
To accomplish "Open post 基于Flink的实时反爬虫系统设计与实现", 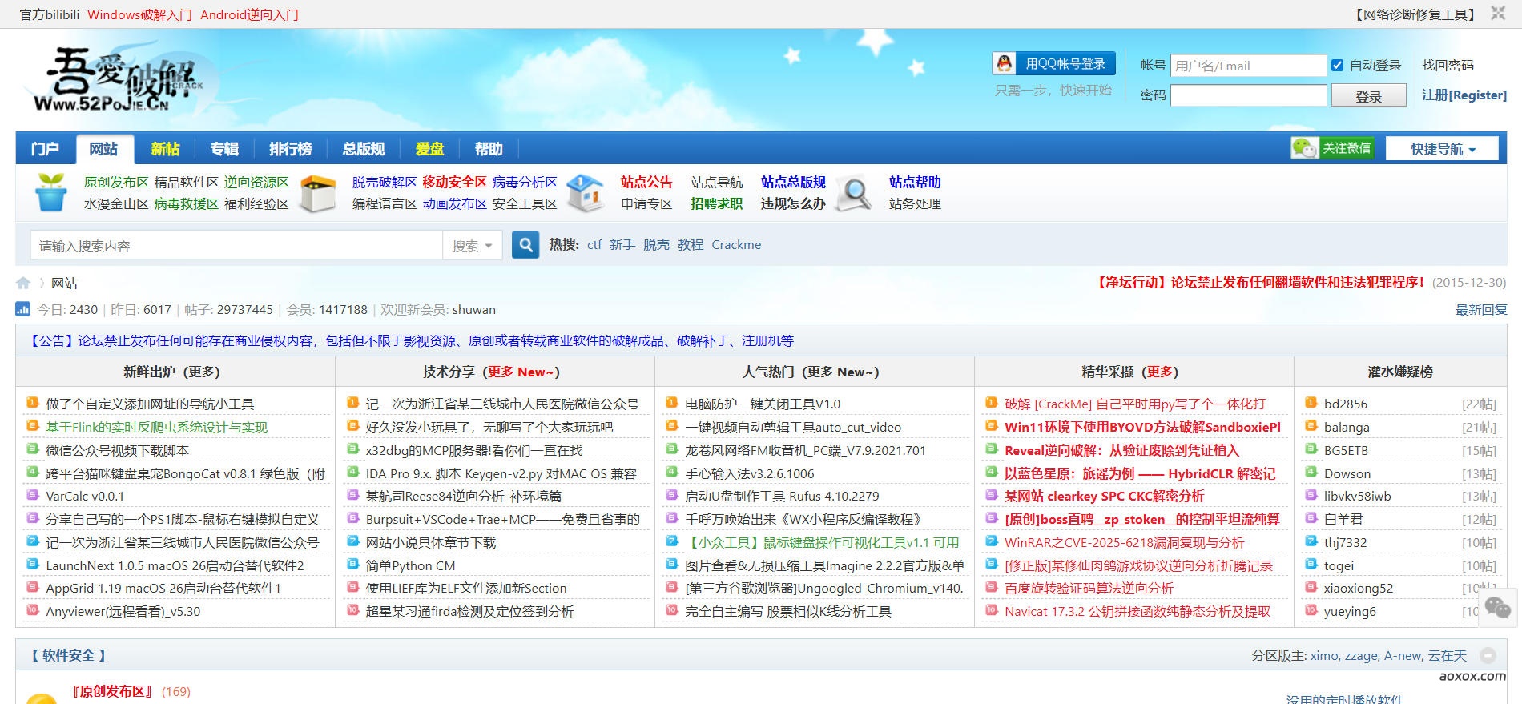I will 157,427.
